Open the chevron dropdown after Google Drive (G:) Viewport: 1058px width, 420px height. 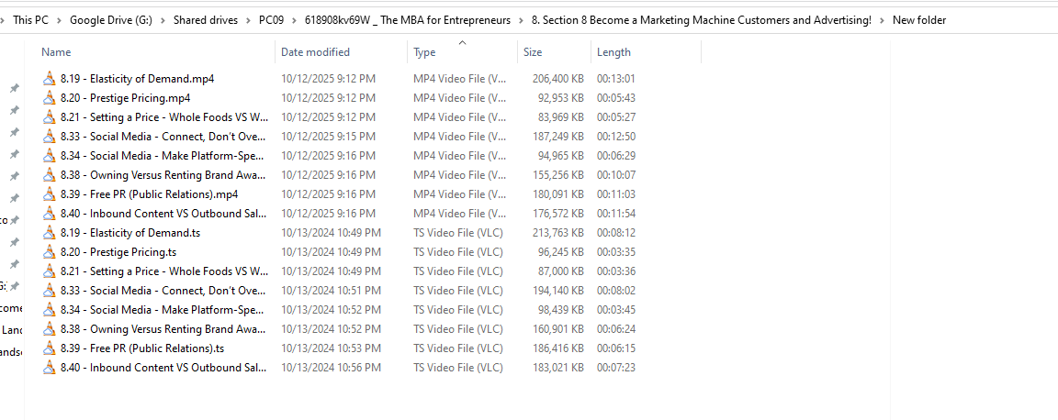point(162,20)
